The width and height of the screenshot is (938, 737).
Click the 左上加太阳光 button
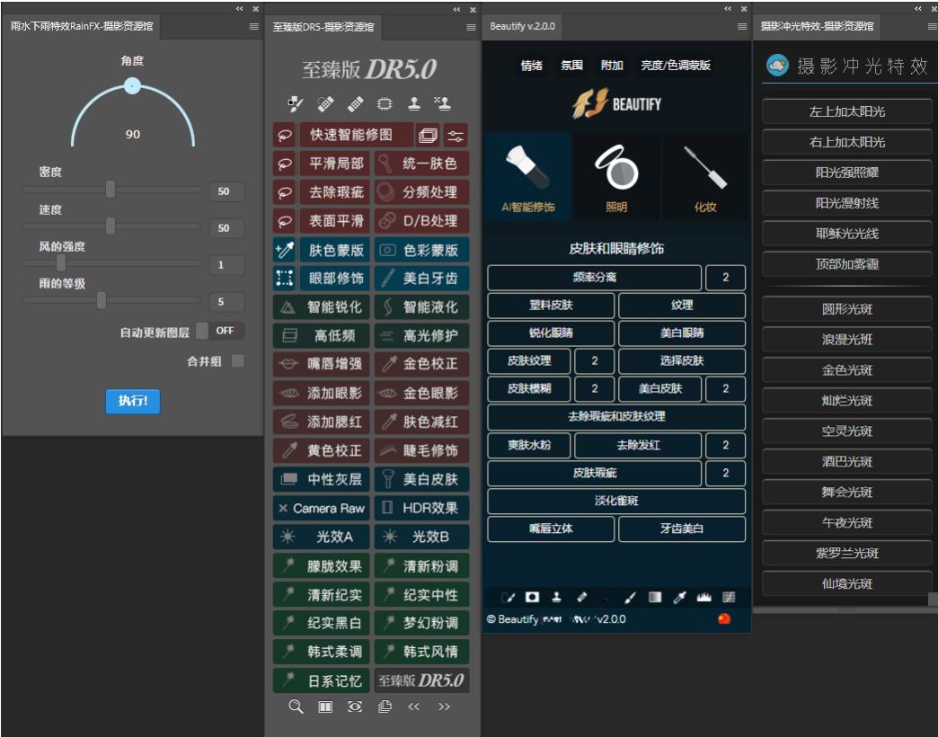pyautogui.click(x=846, y=112)
